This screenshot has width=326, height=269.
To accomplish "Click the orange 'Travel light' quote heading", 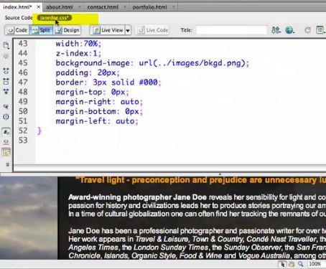I will coord(200,180).
